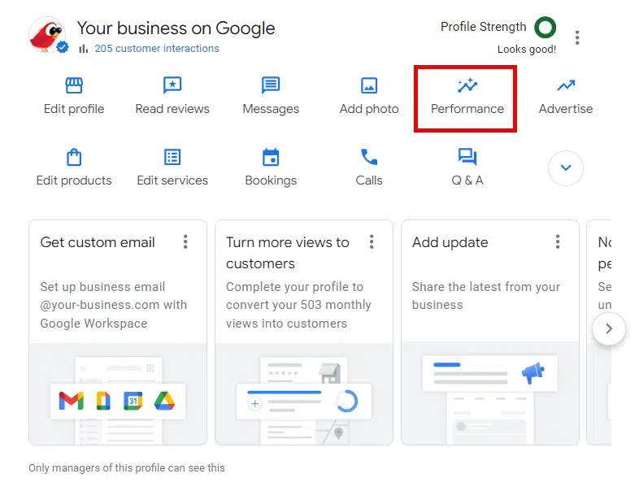Click the Profile Strength ring indicator
Screen dimensions: 639x491
tap(546, 28)
